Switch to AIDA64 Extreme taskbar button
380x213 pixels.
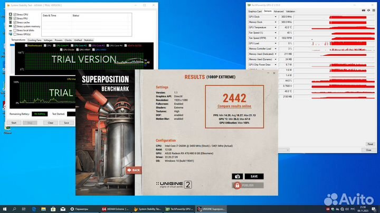click(x=116, y=209)
